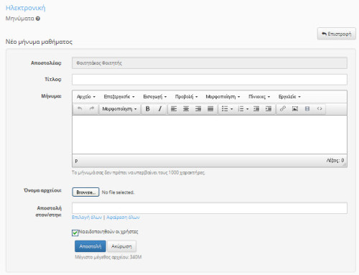359x275 pixels.
Task: Click the message body text area
Action: (210, 135)
